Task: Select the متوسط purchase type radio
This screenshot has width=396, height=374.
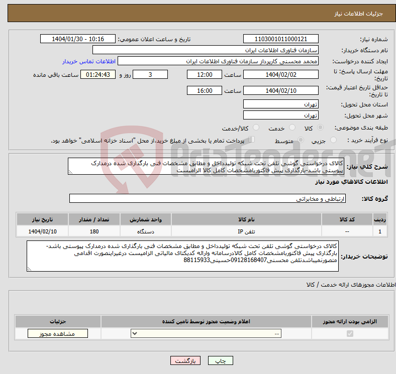Action: (x=301, y=140)
